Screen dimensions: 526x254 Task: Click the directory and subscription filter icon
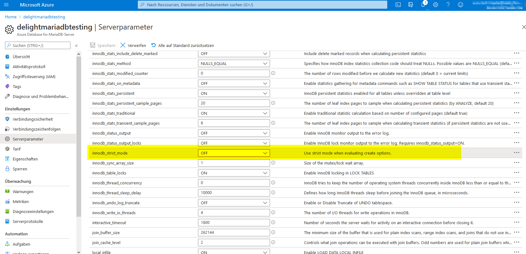411,5
